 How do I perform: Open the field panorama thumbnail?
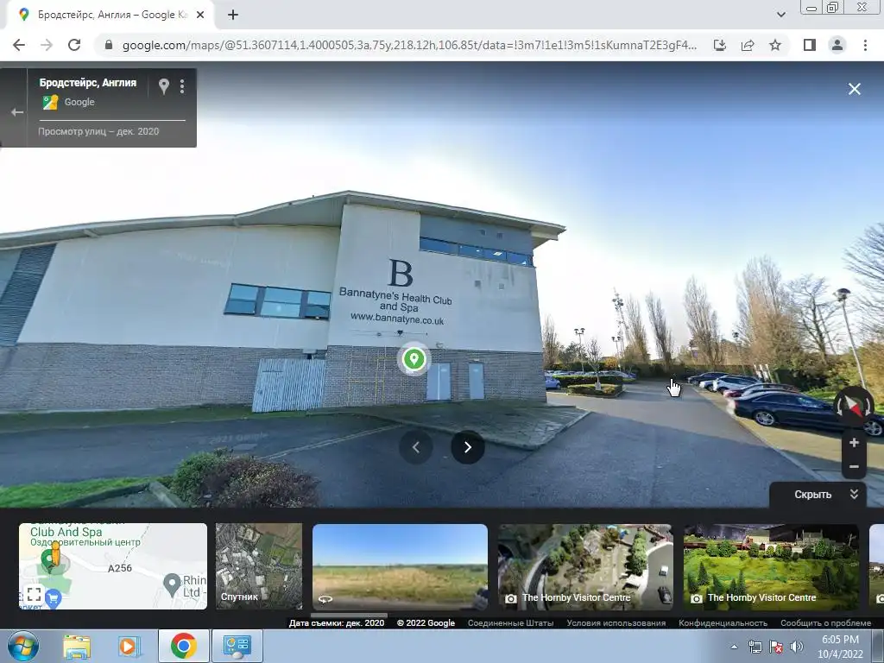400,566
